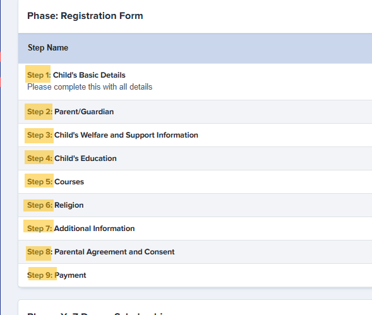Click 'Please complete this with all details' description
372x315 pixels.
coord(90,87)
